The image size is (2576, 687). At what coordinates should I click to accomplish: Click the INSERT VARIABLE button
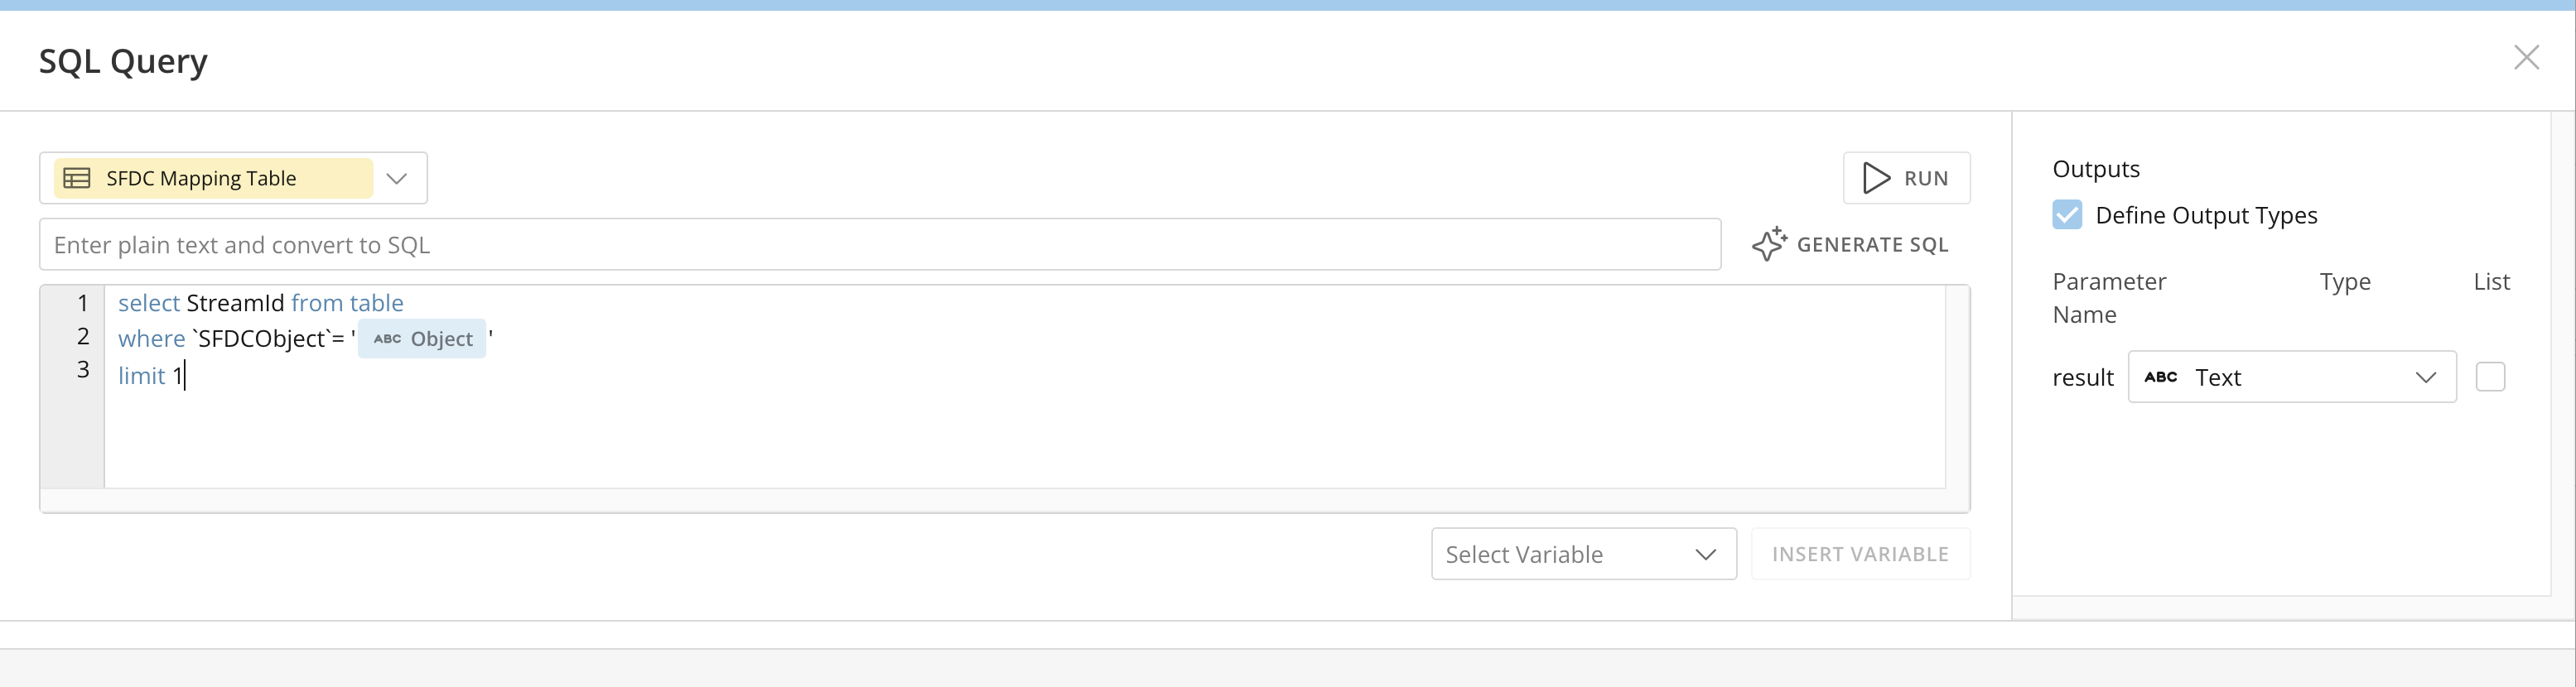point(1860,554)
